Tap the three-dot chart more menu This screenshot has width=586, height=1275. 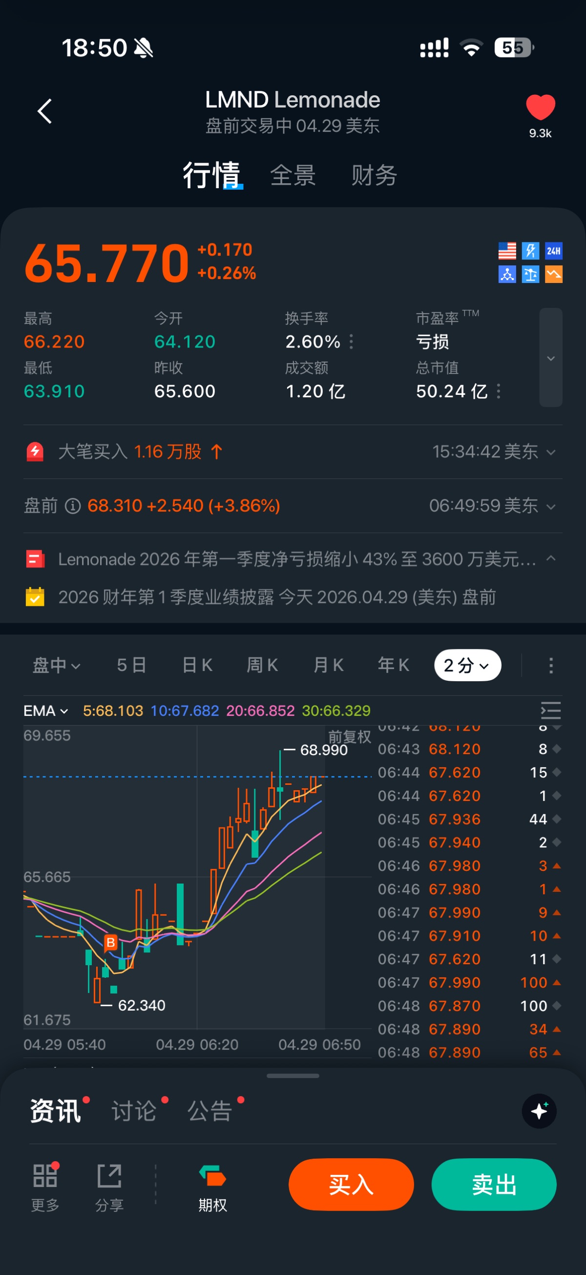550,665
